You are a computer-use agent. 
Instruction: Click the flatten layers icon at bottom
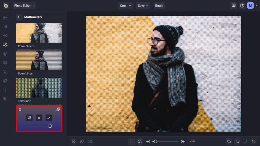(x=82, y=142)
